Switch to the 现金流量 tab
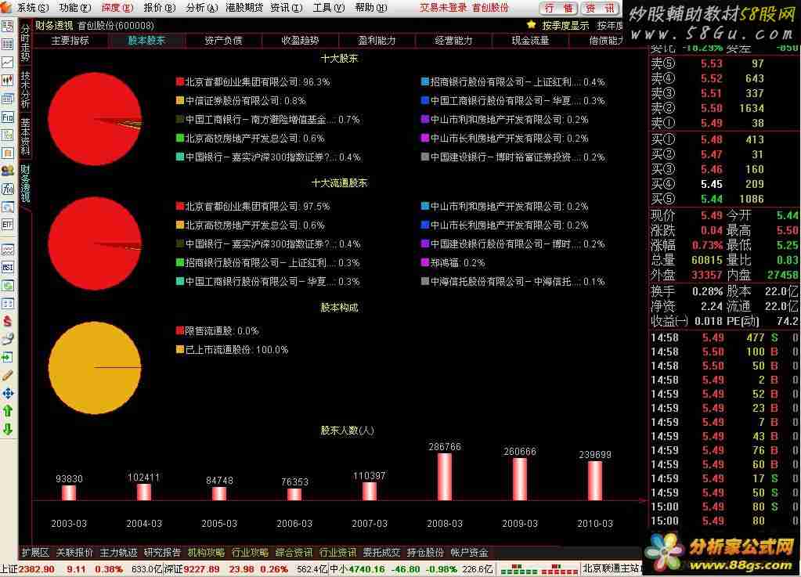 530,41
